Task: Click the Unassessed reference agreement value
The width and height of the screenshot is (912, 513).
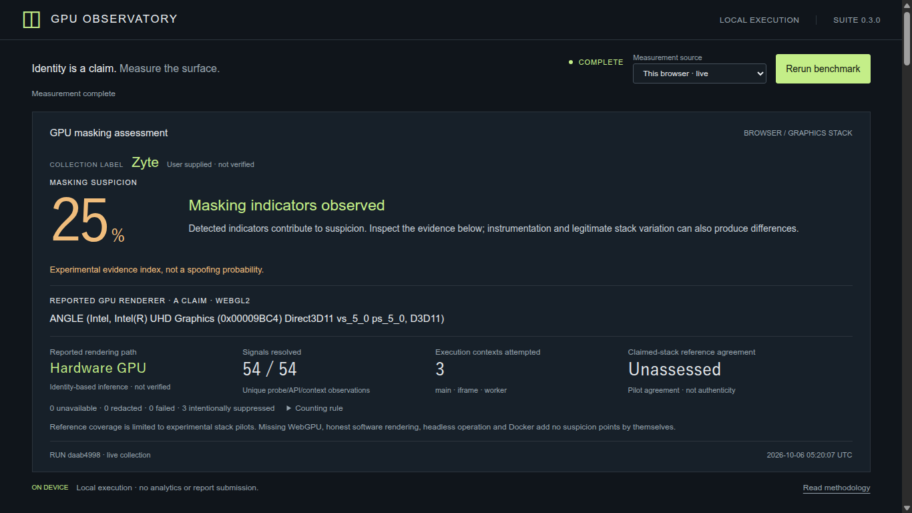Action: pos(674,369)
